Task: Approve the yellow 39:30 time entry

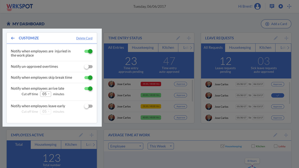Action: click(x=180, y=106)
